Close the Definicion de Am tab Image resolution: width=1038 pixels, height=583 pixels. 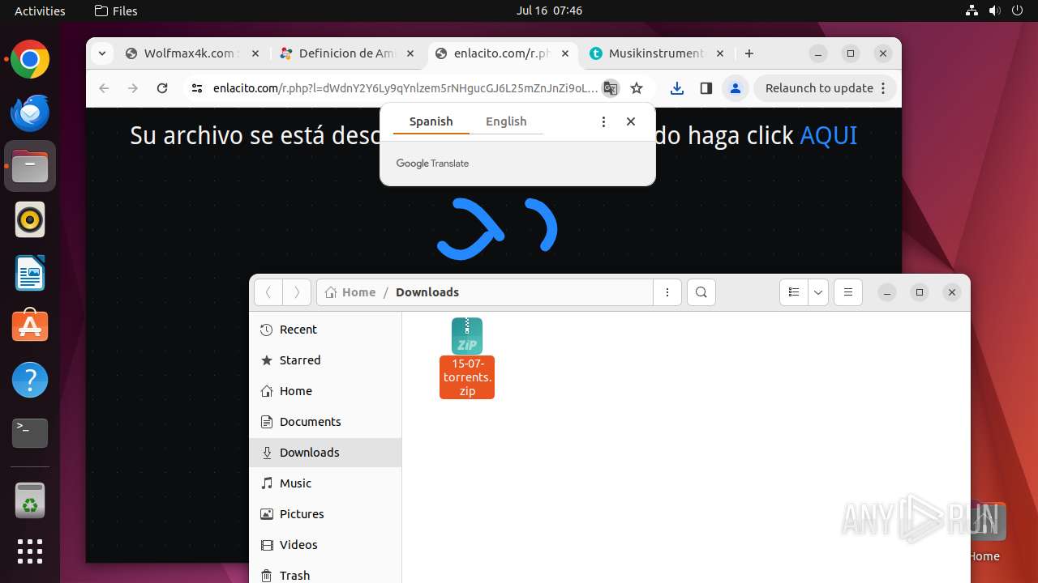point(410,53)
